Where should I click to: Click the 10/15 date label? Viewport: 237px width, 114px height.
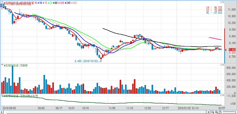[86, 108]
